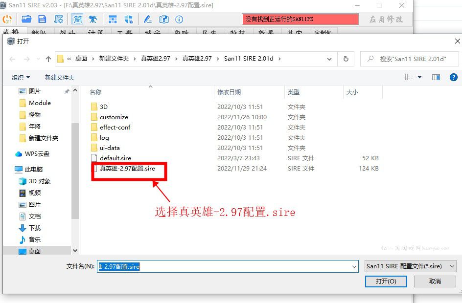This screenshot has width=462, height=303.
Task: Sort files by the 大小 column header
Action: coord(352,92)
